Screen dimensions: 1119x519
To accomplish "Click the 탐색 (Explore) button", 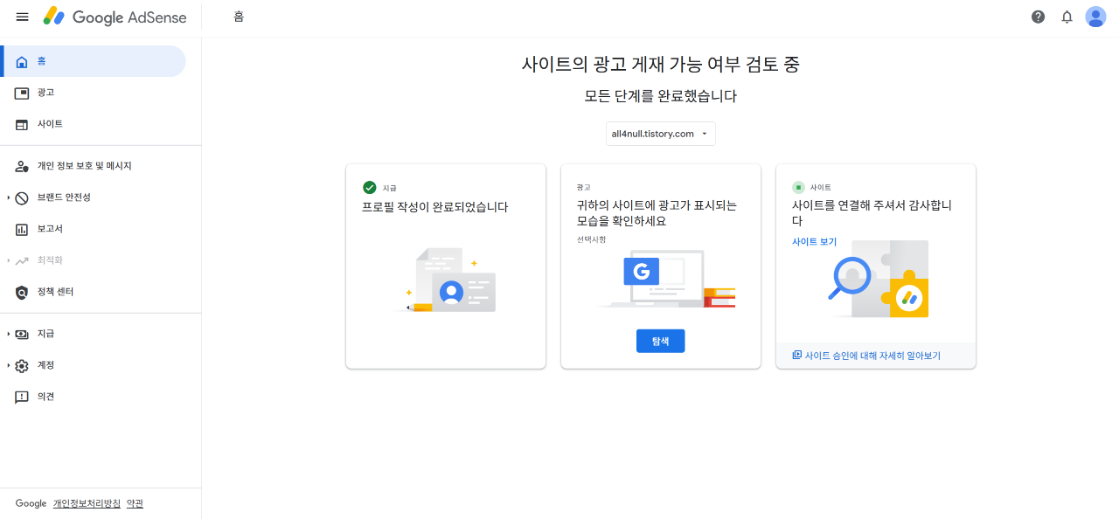I will point(660,341).
